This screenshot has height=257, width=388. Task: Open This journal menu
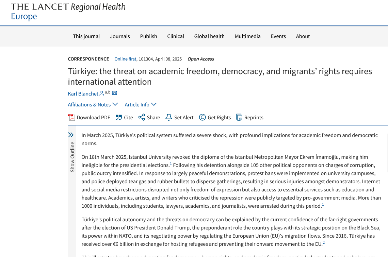86,36
